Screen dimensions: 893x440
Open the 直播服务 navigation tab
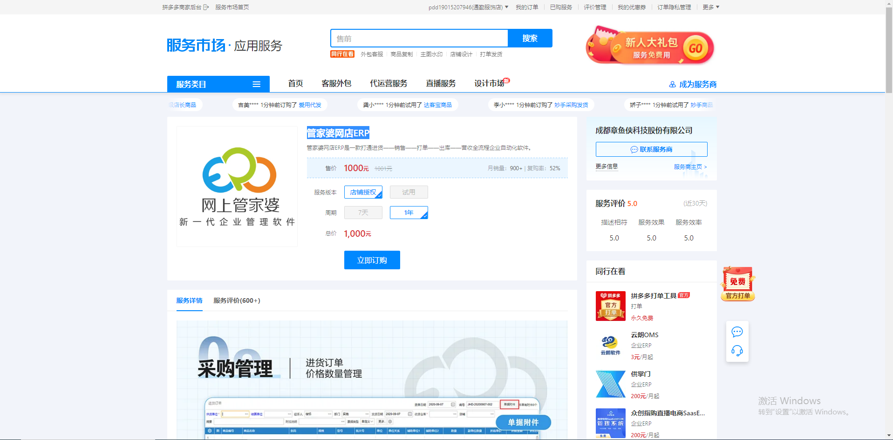pyautogui.click(x=441, y=83)
